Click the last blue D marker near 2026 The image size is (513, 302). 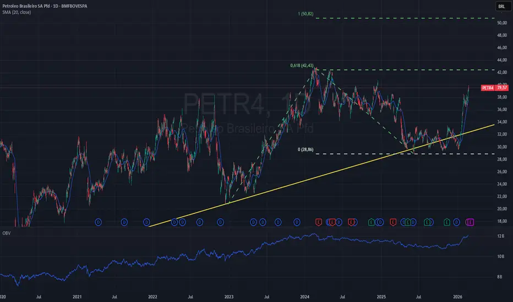click(x=456, y=222)
